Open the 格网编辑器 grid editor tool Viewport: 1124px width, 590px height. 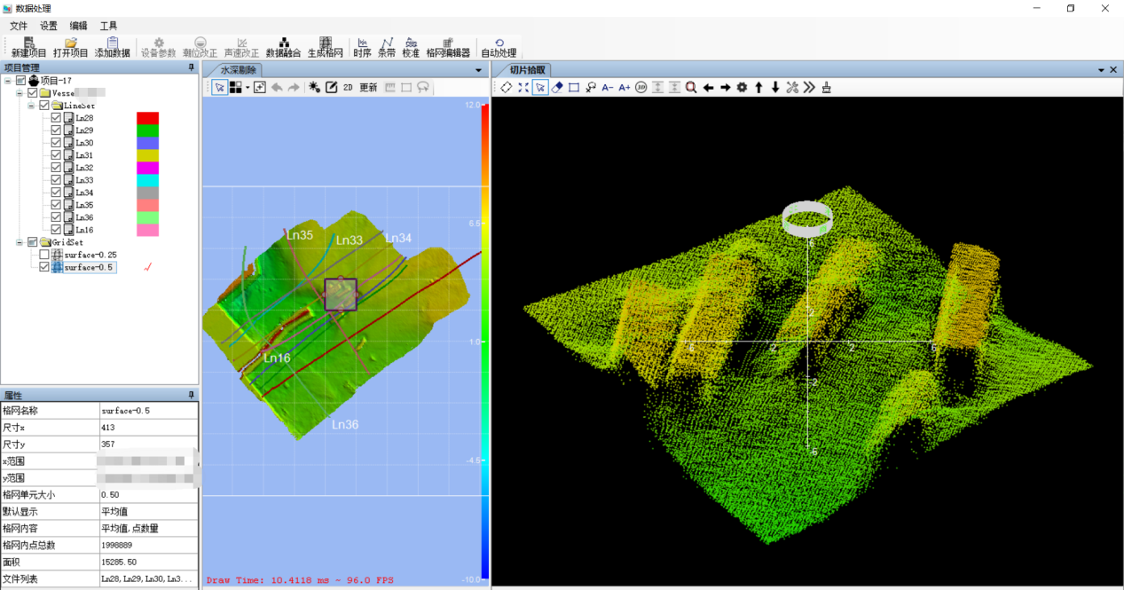448,47
